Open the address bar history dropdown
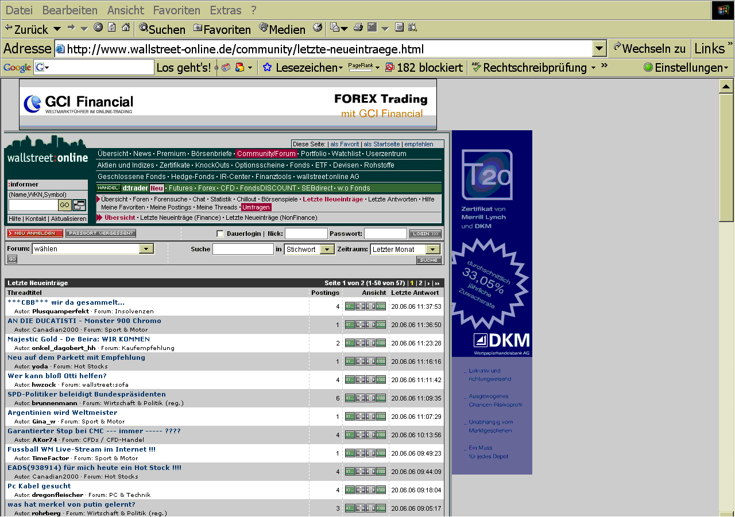Image resolution: width=735 pixels, height=517 pixels. click(x=599, y=49)
